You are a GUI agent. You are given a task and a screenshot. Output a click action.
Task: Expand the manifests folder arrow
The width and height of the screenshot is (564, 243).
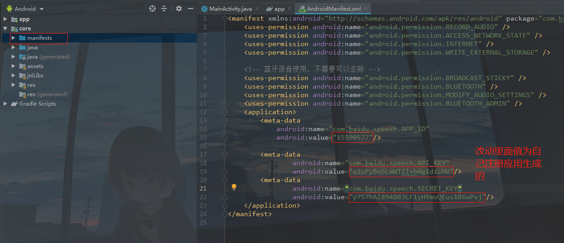(x=13, y=38)
